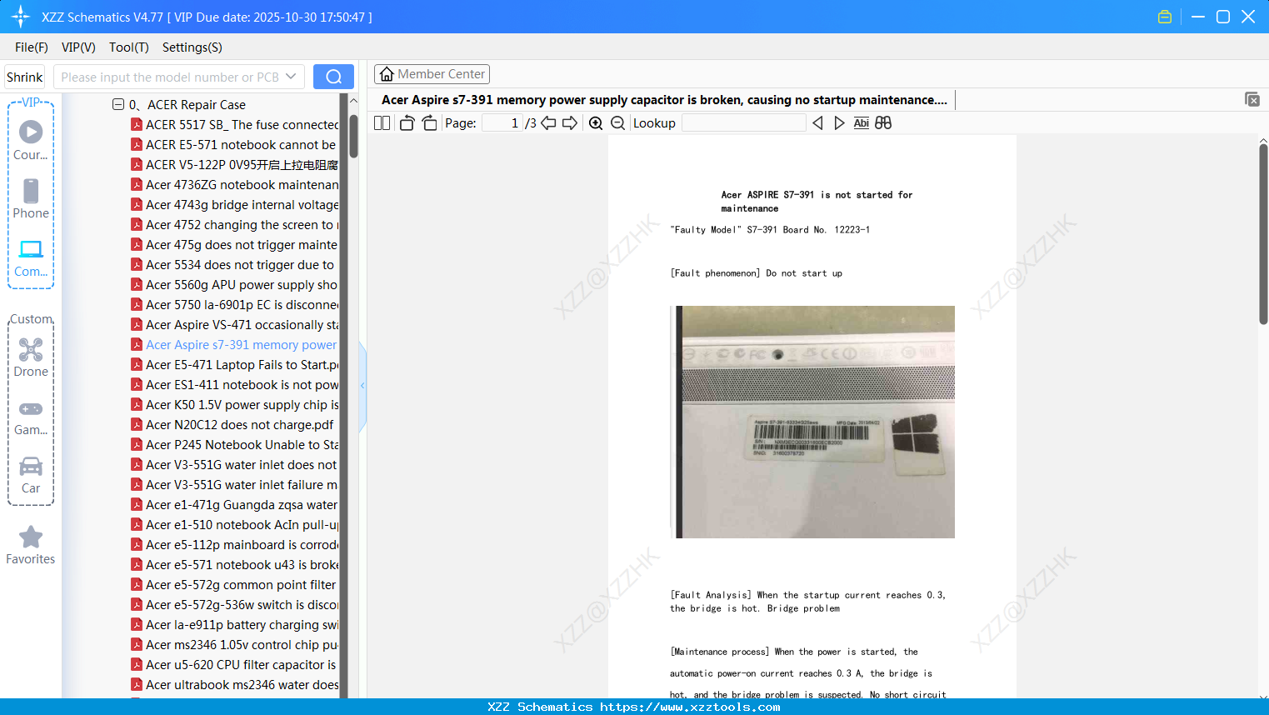The width and height of the screenshot is (1269, 715).
Task: Open Acer Aspire VS-471 occasionally file
Action: (x=235, y=325)
